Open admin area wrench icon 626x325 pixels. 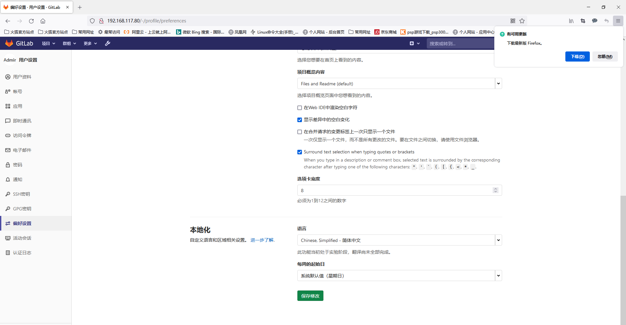[x=108, y=43]
